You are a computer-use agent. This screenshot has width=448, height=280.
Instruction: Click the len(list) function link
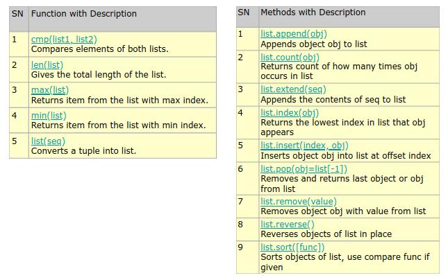(x=47, y=65)
